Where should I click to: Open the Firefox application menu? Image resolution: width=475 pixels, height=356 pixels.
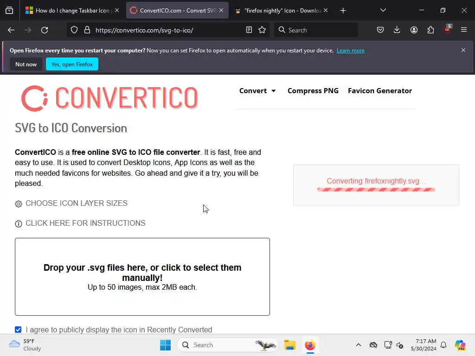[464, 30]
